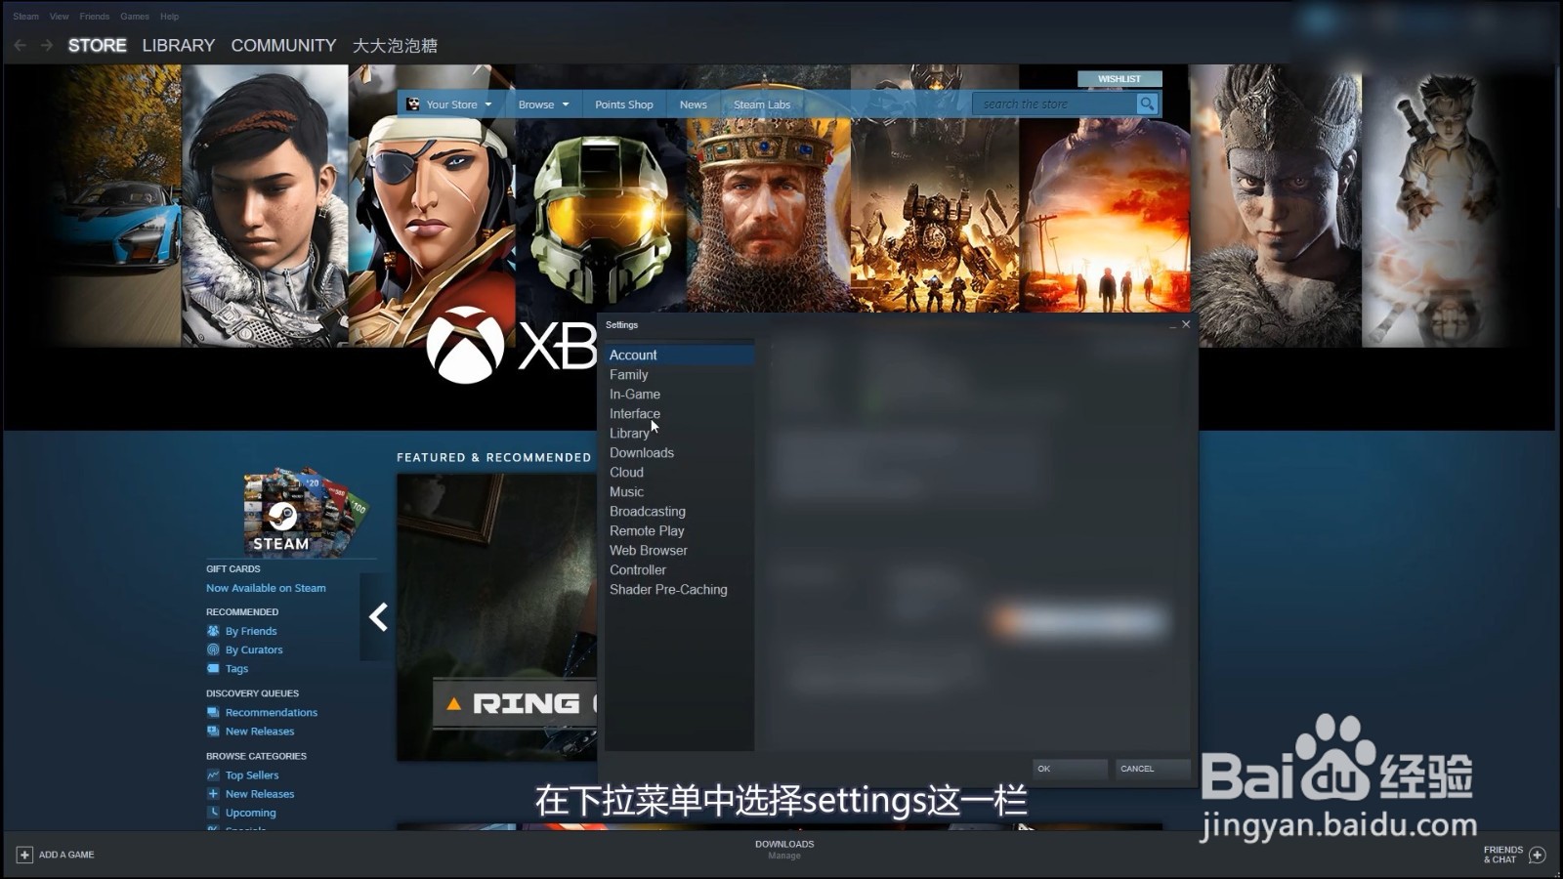1563x879 pixels.
Task: Open the Top Sellers link
Action: pyautogui.click(x=252, y=774)
